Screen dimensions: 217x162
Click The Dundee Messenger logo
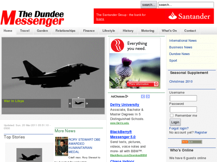32,18
